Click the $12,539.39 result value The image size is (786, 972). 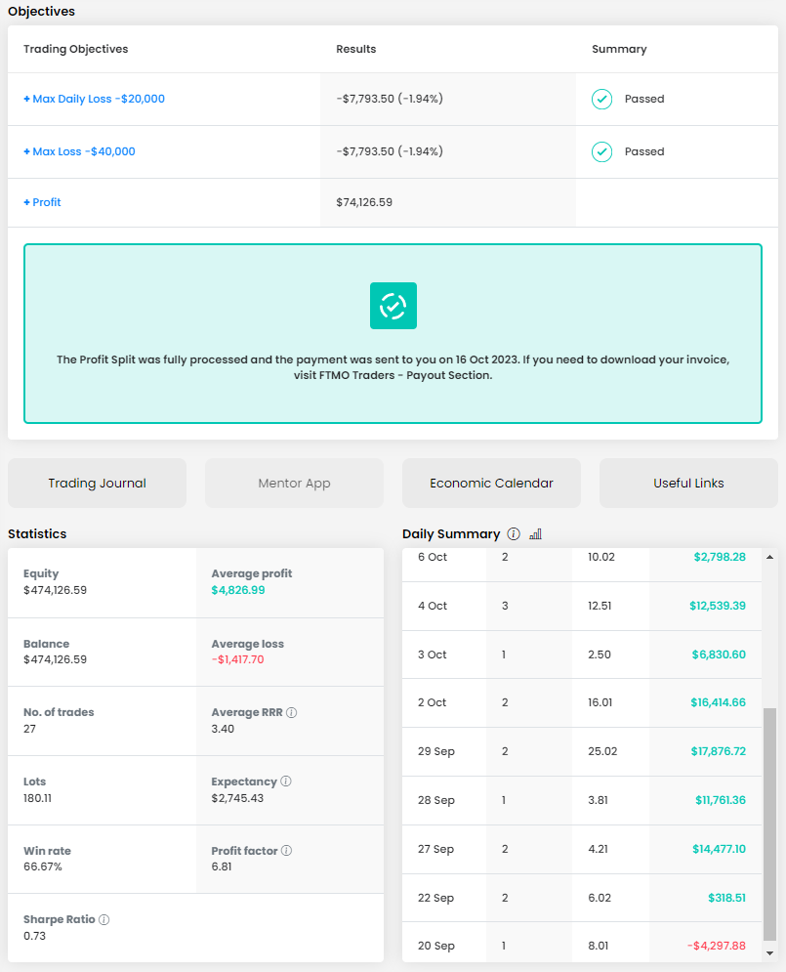[718, 606]
